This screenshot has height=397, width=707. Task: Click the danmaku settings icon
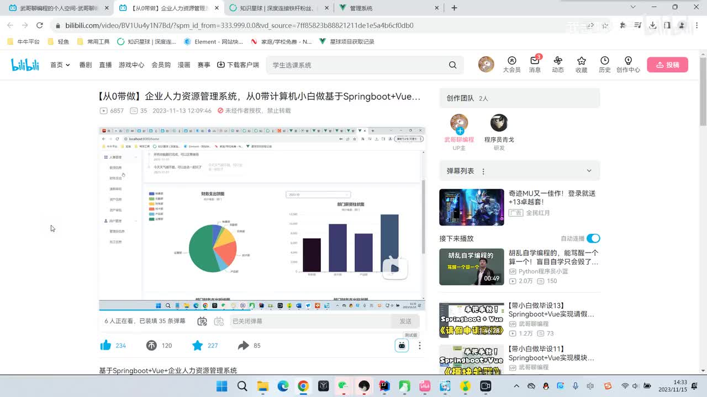219,321
